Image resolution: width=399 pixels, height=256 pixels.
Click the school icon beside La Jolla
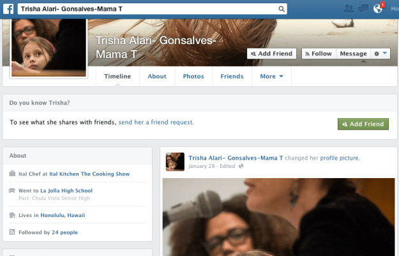coord(12,191)
